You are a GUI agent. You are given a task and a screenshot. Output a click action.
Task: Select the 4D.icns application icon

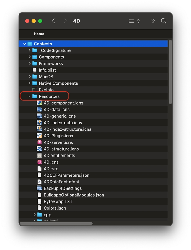coord(39,162)
